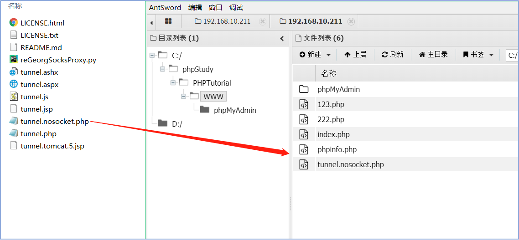Viewport: 519px width, 240px height.
Task: Click the 新建 button
Action: click(x=311, y=55)
